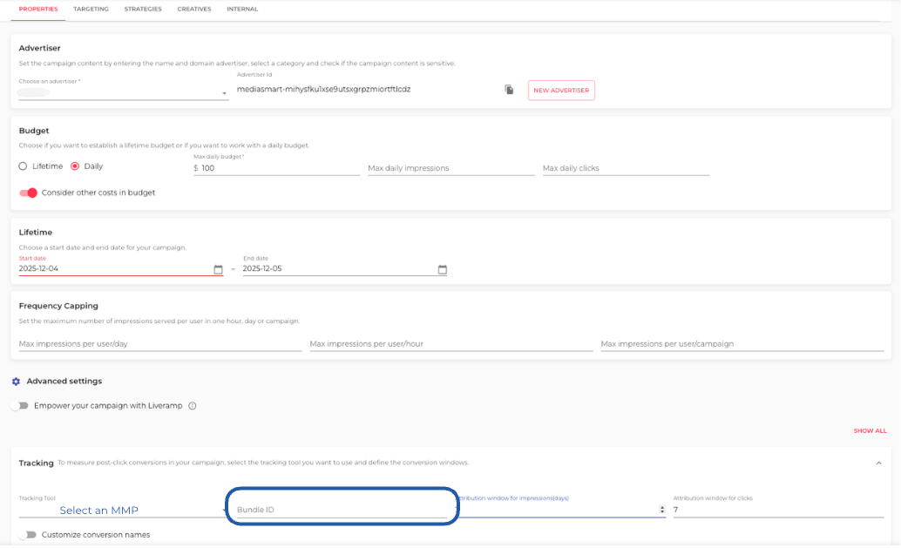Collapse the Tracking section chevron
The width and height of the screenshot is (901, 548).
coord(878,463)
